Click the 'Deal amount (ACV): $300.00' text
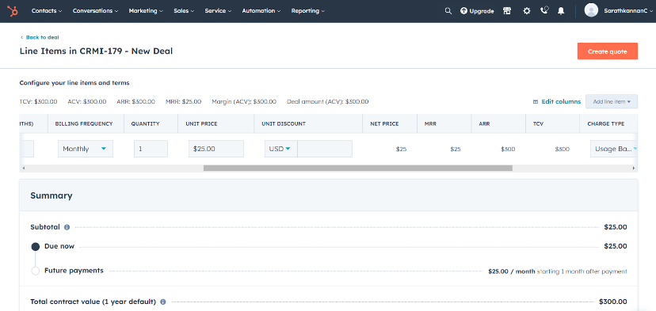 pyautogui.click(x=327, y=101)
